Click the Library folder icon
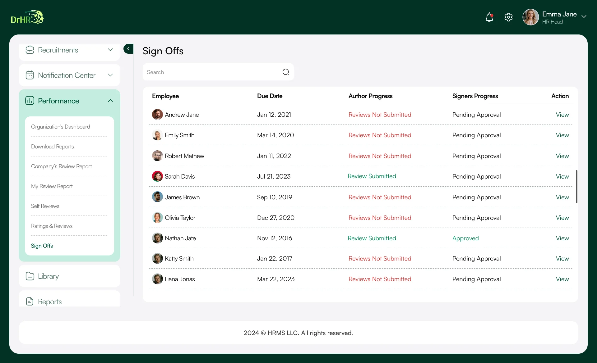 pos(30,276)
